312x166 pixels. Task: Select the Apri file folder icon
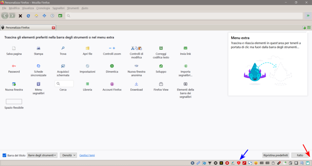(87, 48)
